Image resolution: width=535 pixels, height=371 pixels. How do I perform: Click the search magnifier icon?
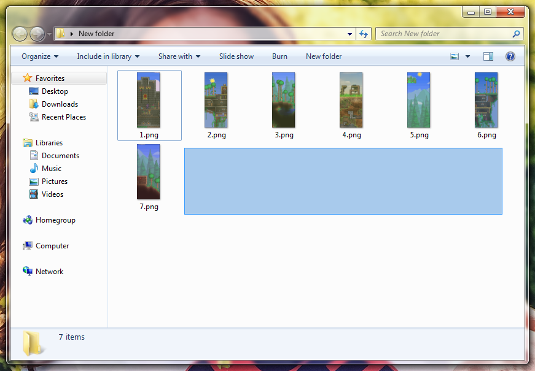(516, 34)
